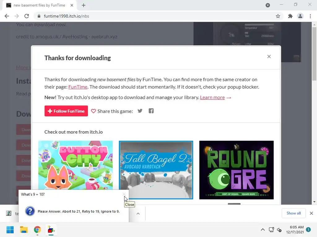The height and width of the screenshot is (237, 317).
Task: Expand the downloaded file options chevron
Action: pos(138,214)
